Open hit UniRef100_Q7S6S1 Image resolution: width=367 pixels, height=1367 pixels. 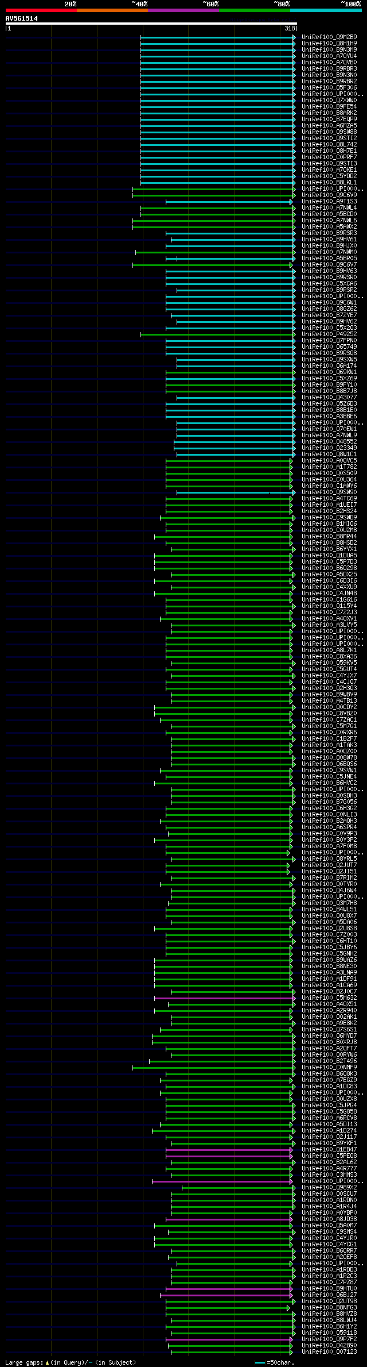pos(329,1030)
